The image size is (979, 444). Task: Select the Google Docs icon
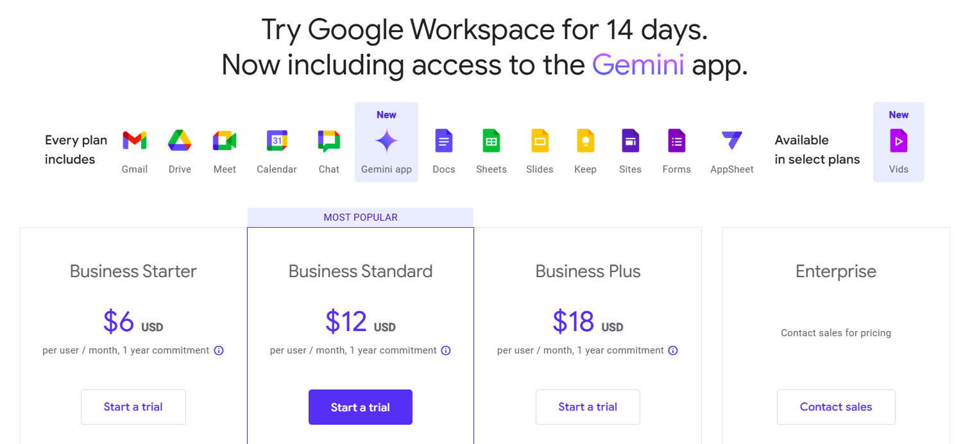tap(444, 141)
